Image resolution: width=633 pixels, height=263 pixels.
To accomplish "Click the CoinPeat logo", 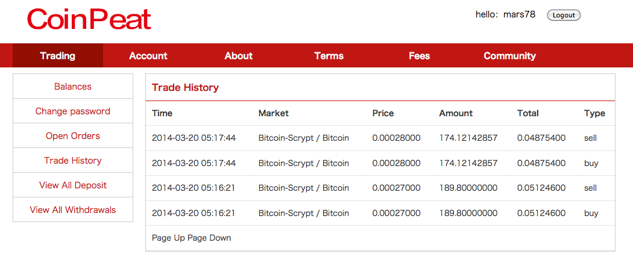I will point(89,19).
